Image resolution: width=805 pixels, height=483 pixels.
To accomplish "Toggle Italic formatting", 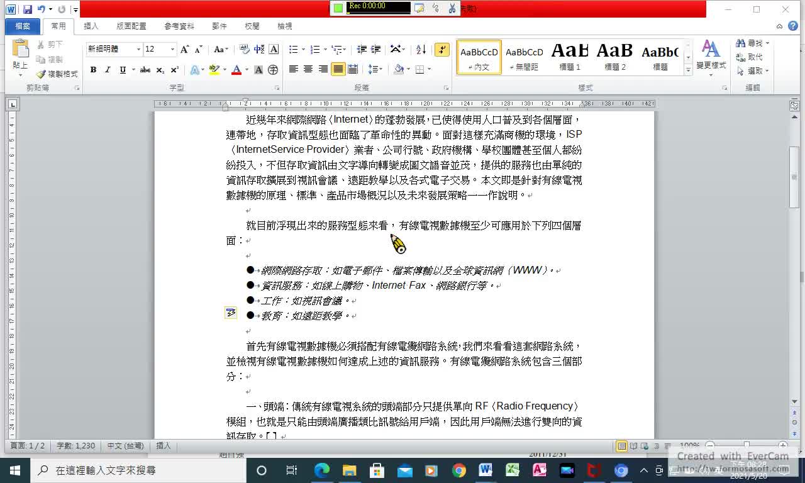I will (108, 70).
